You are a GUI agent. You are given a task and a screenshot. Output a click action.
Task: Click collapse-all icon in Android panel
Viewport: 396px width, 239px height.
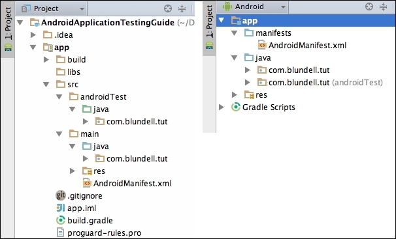point(383,7)
